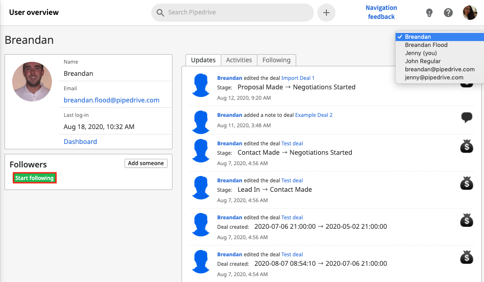The image size is (484, 282).
Task: Click the Name value Breandan in the profile card
Action: (79, 74)
